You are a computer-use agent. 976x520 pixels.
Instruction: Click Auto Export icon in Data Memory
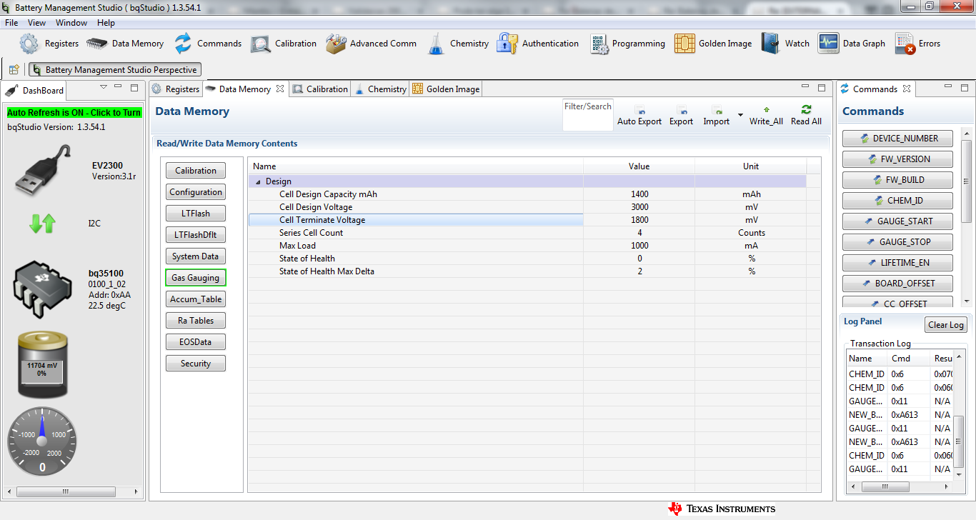coord(639,111)
